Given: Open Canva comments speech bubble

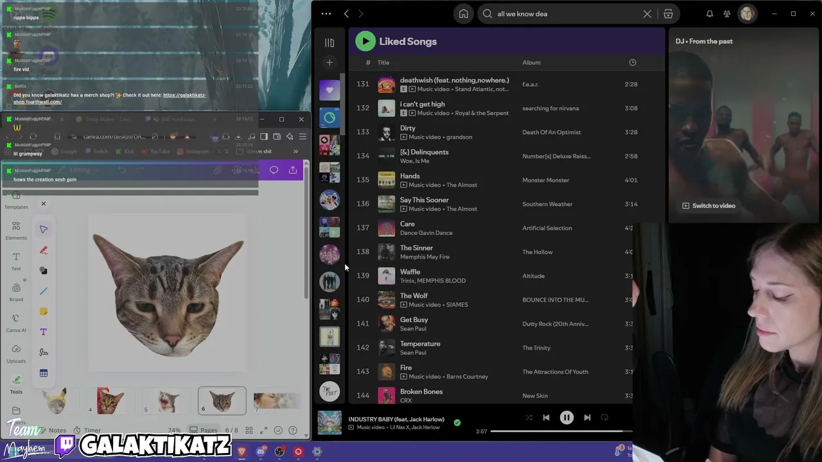Looking at the screenshot, I should click(274, 170).
